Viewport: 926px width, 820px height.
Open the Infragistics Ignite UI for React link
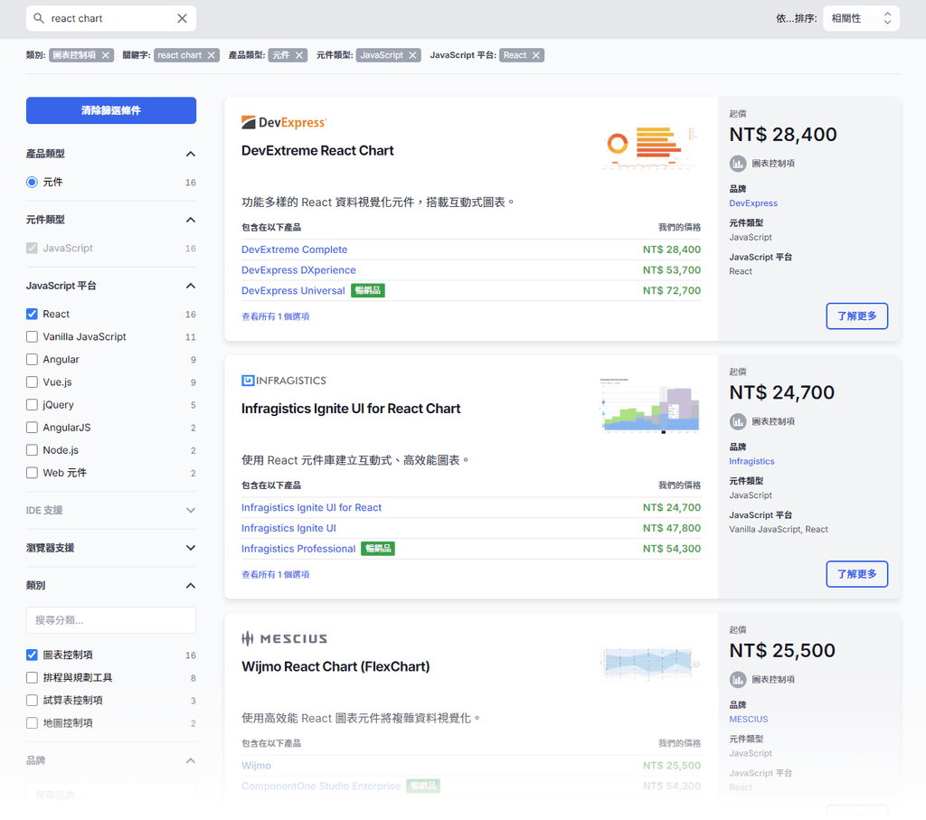pyautogui.click(x=311, y=508)
